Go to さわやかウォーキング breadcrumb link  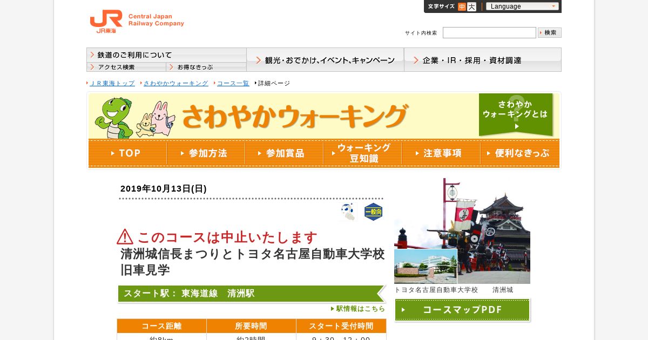[175, 83]
